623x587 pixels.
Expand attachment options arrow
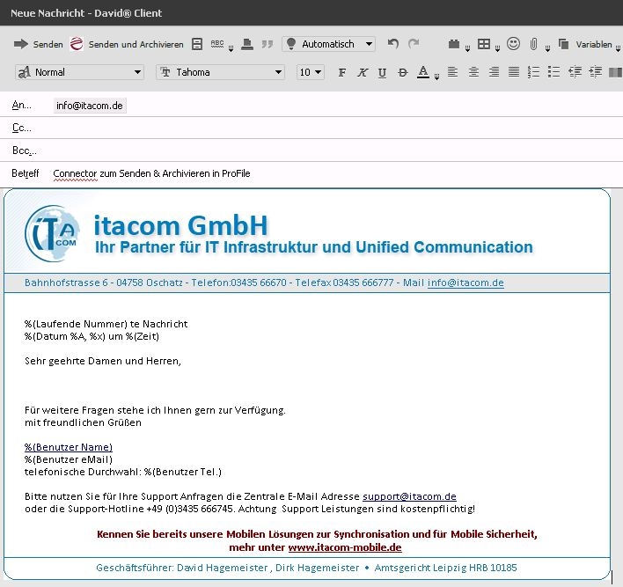click(547, 49)
